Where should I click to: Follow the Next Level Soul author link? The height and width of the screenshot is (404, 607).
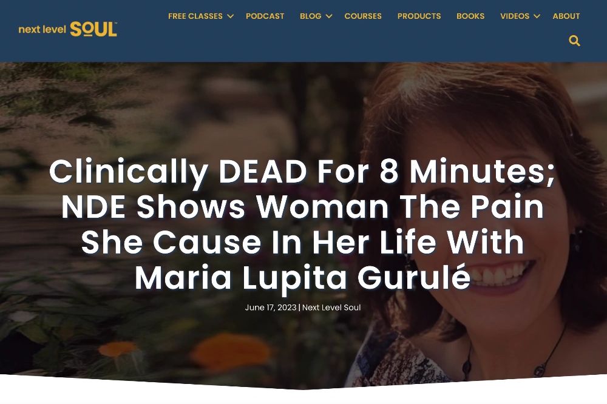pyautogui.click(x=331, y=308)
